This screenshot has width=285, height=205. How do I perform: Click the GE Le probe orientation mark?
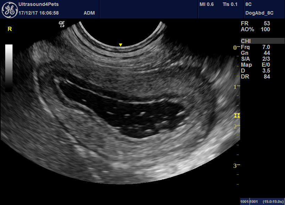62,24
